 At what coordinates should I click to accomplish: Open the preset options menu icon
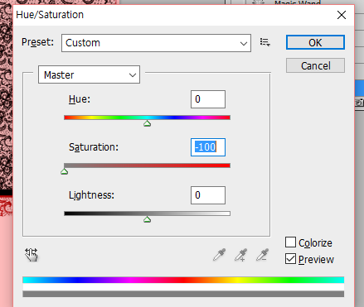265,42
